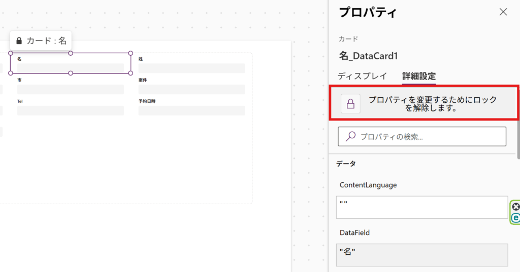
Task: Focus the プロパティの検索 search box
Action: (422, 136)
